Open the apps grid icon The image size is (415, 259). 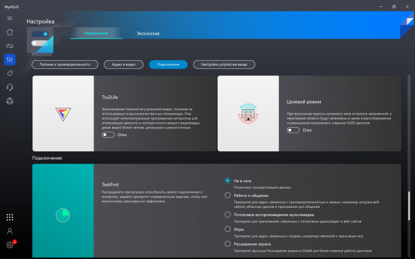coord(10,218)
